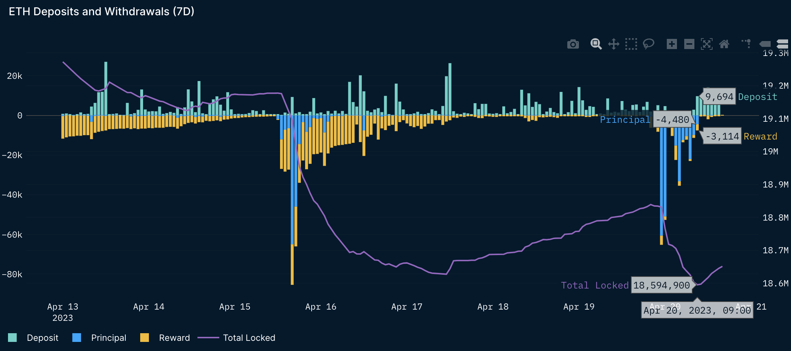791x351 pixels.
Task: Click the Apr 16 x-axis label
Action: 321,307
